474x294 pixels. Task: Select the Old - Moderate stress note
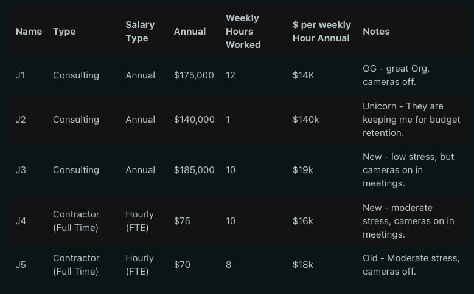pos(411,265)
